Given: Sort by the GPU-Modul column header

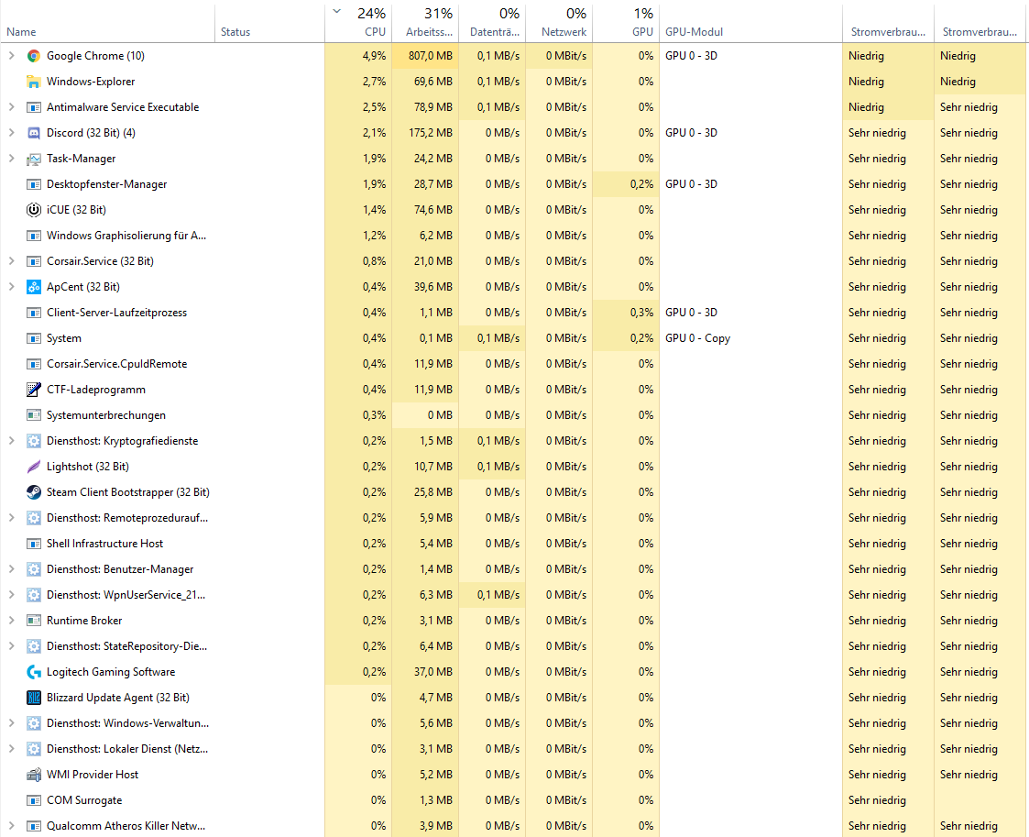Looking at the screenshot, I should [694, 31].
